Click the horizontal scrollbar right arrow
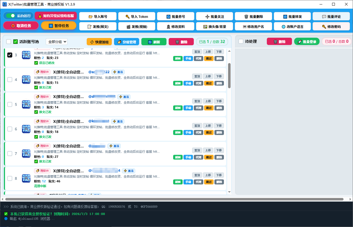The image size is (353, 227). [x=350, y=199]
